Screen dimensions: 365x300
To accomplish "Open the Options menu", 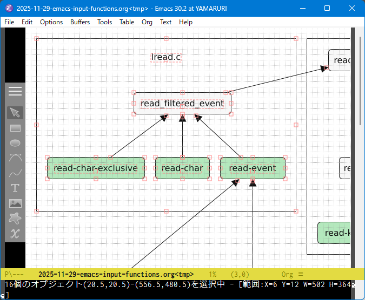I will [51, 22].
